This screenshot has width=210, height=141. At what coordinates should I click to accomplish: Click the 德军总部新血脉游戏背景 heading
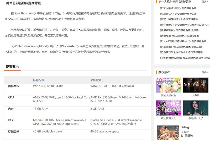[x=24, y=3]
